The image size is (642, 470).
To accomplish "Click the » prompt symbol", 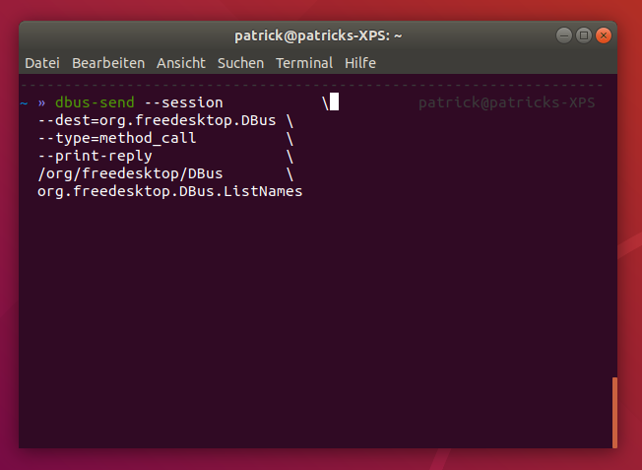I will [41, 102].
